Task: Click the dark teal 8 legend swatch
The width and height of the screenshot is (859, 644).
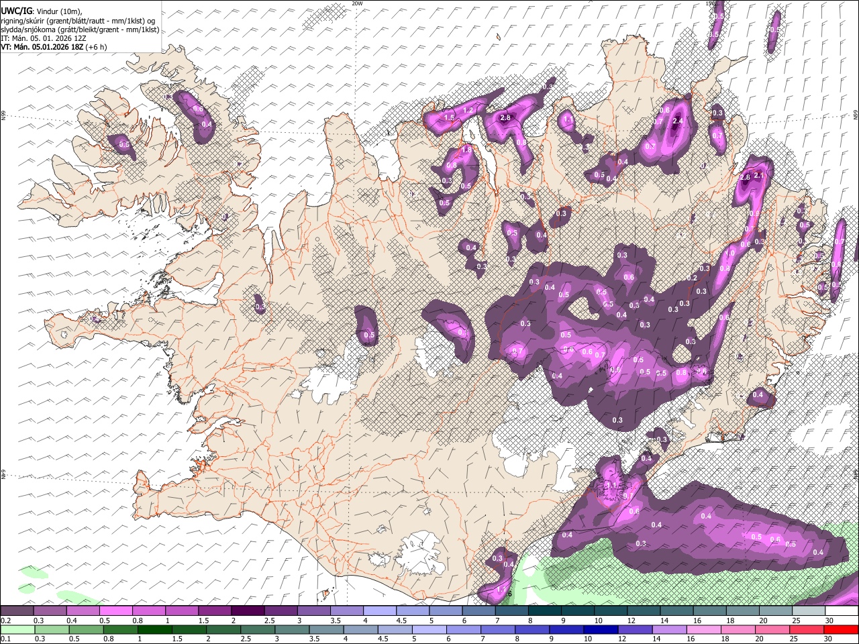Action: (544, 611)
